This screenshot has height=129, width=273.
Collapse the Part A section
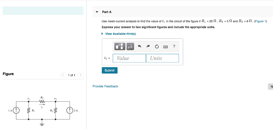[97, 12]
